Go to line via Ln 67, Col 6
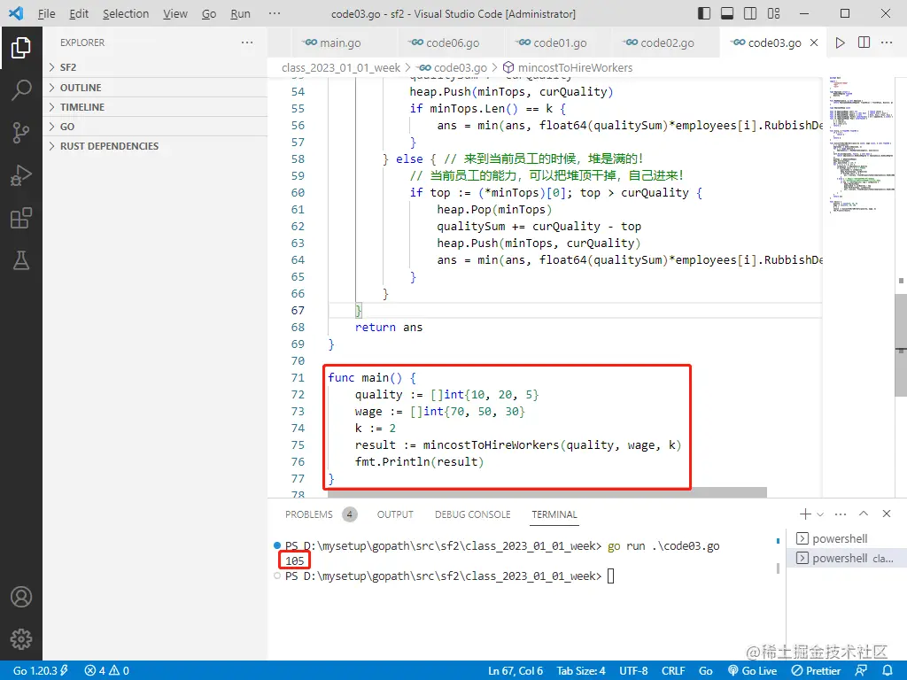907x680 pixels. click(515, 671)
